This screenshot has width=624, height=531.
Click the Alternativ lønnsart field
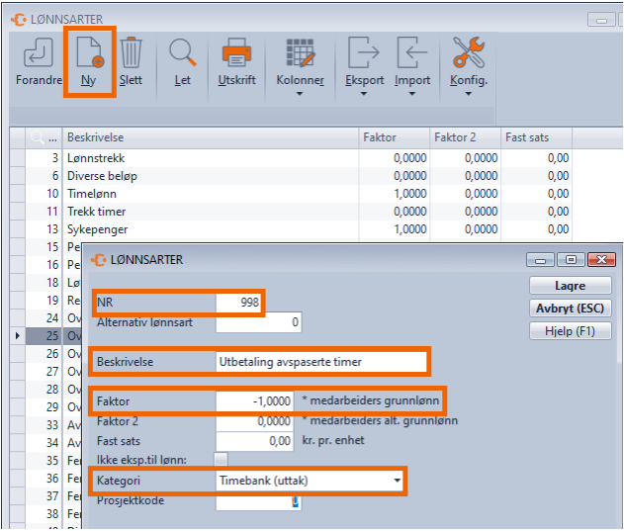tap(259, 322)
